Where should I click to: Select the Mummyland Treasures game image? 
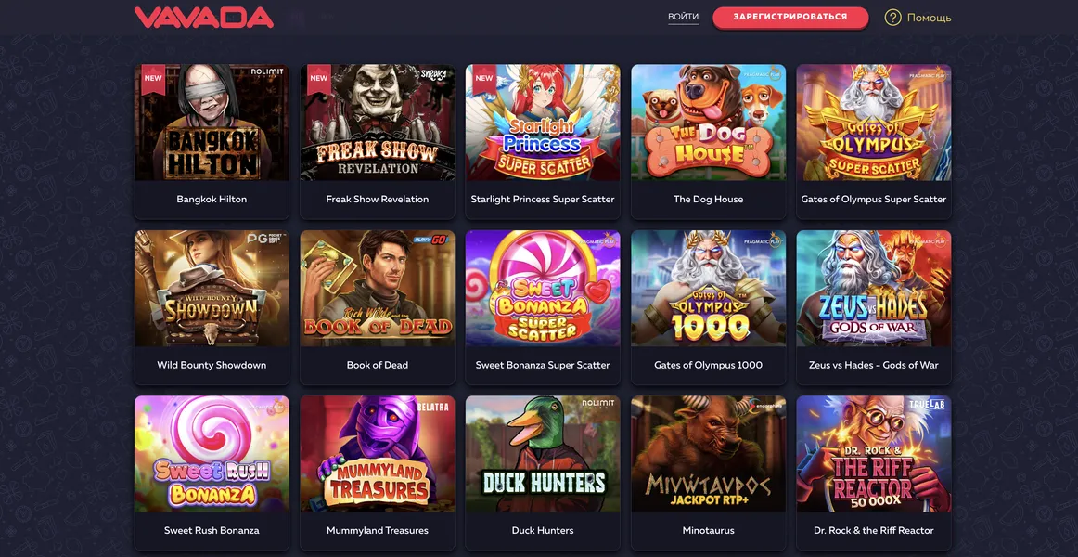pos(378,454)
